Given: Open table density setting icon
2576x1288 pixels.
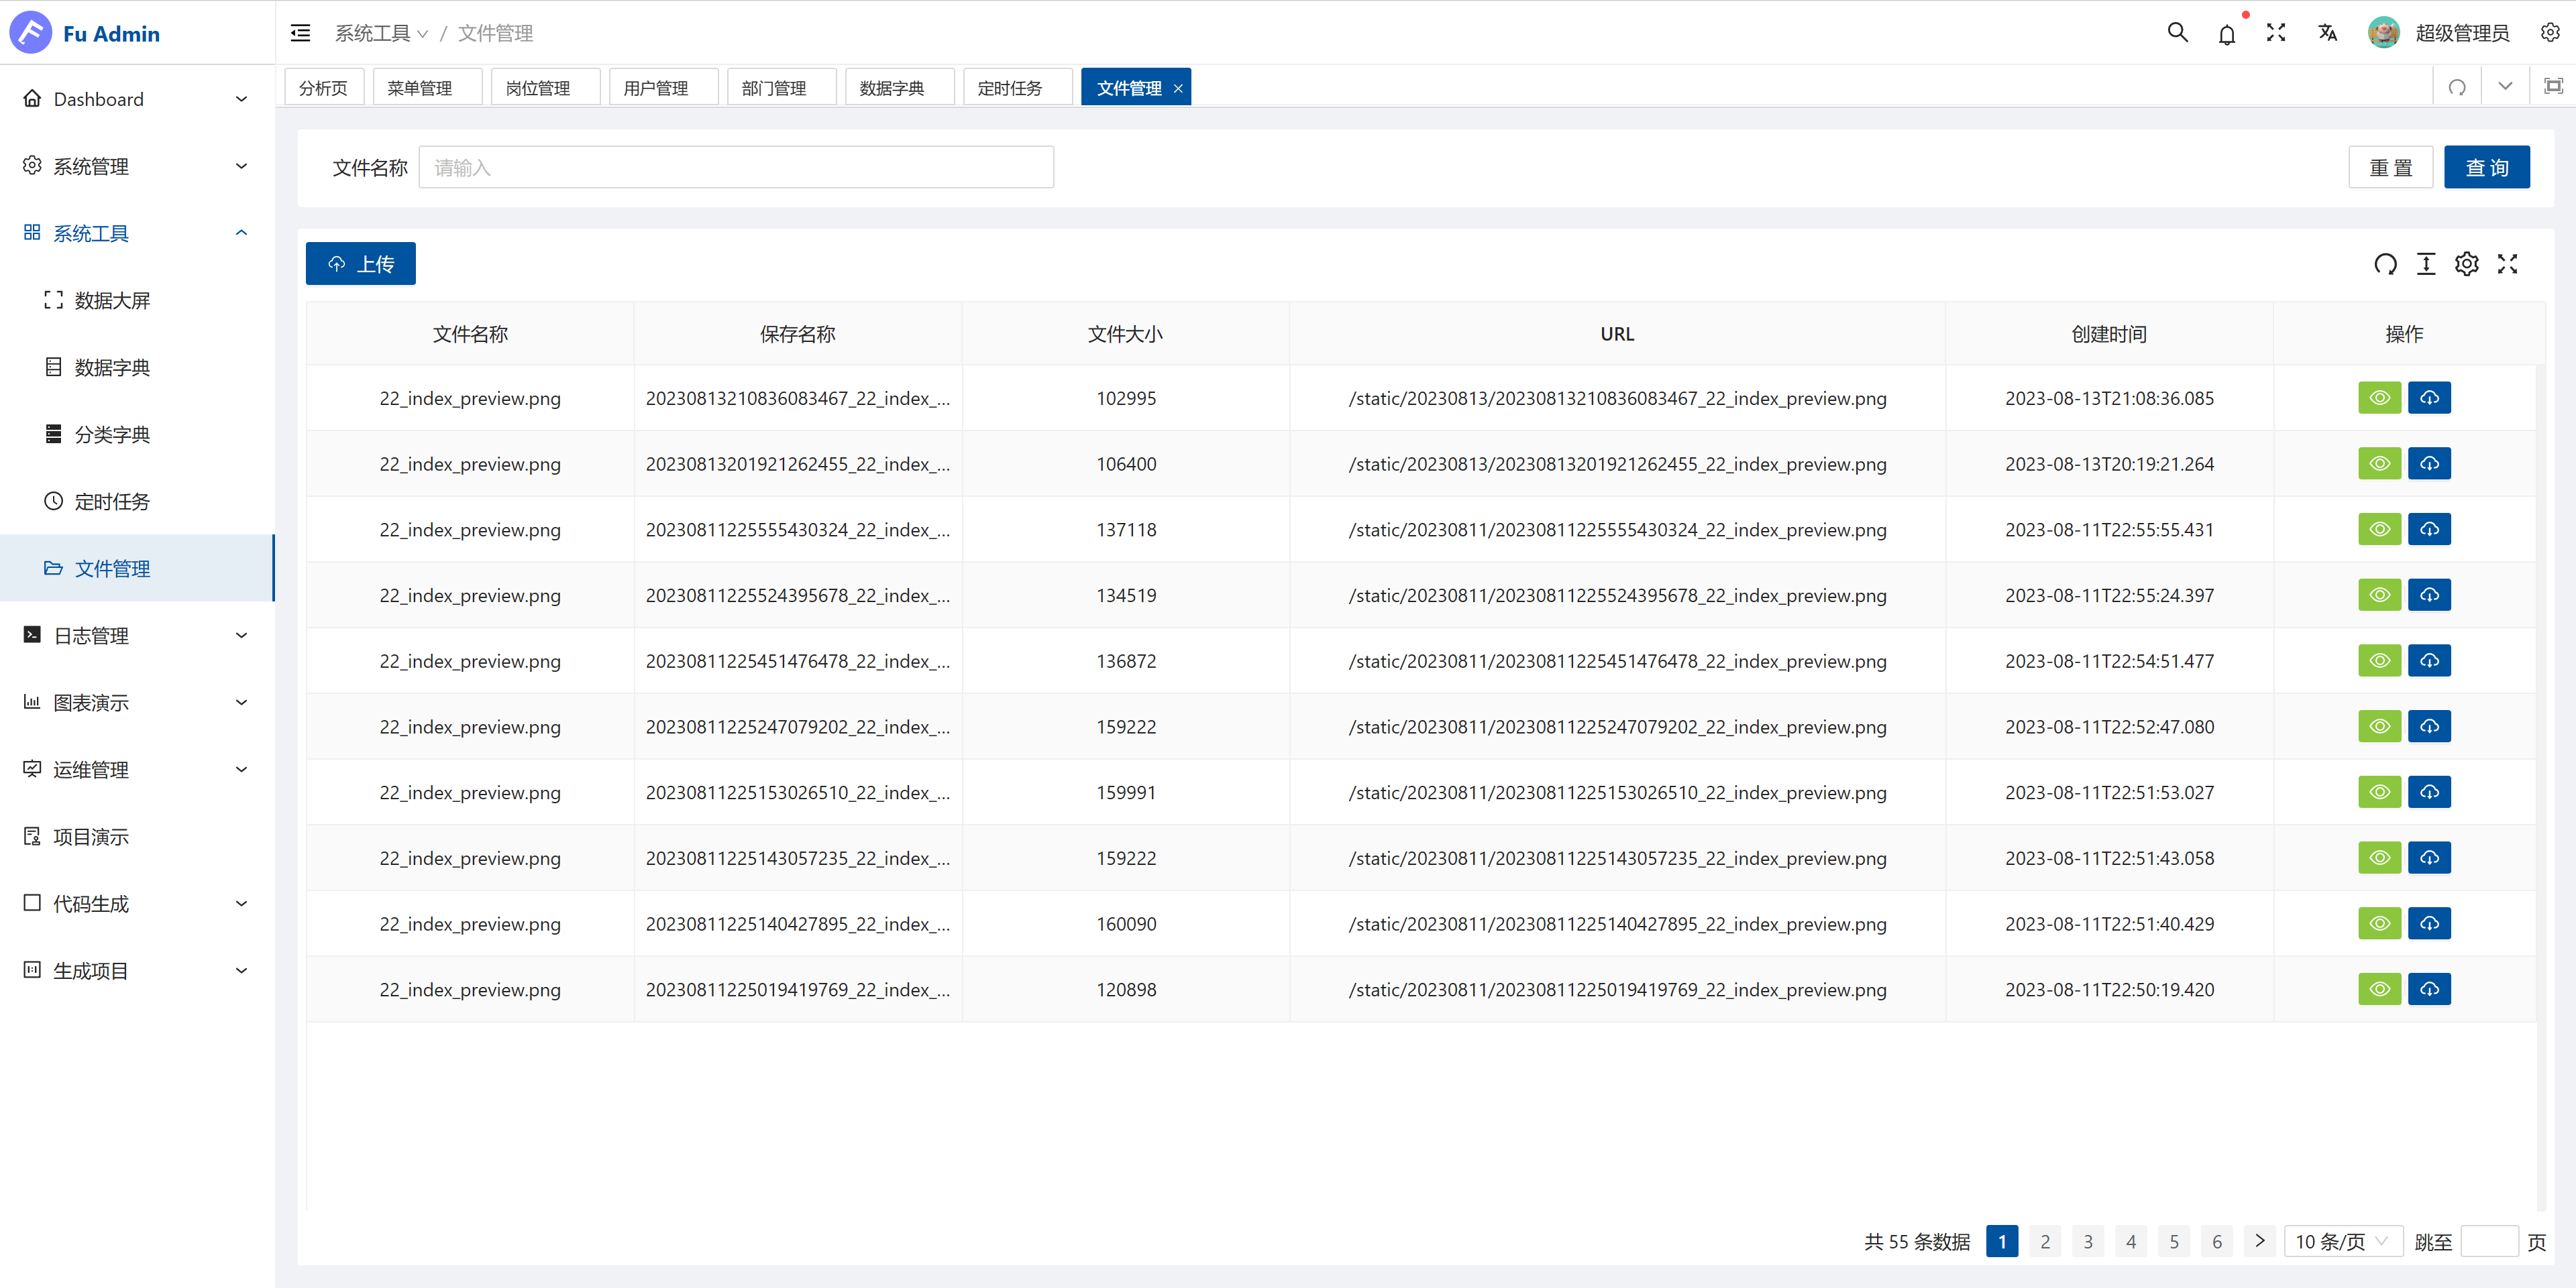Looking at the screenshot, I should [x=2426, y=264].
